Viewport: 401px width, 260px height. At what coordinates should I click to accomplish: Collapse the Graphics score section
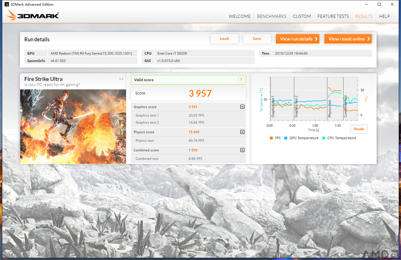click(242, 107)
